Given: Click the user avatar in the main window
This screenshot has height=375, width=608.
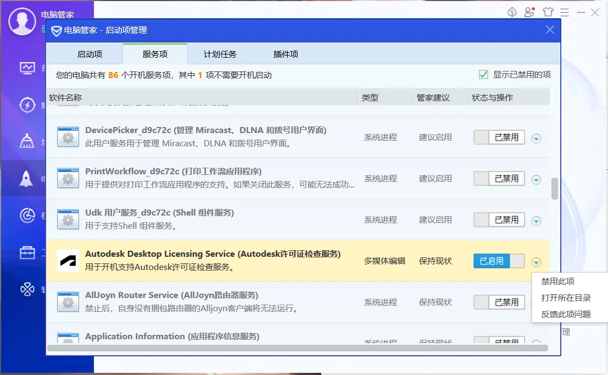Looking at the screenshot, I should (22, 21).
